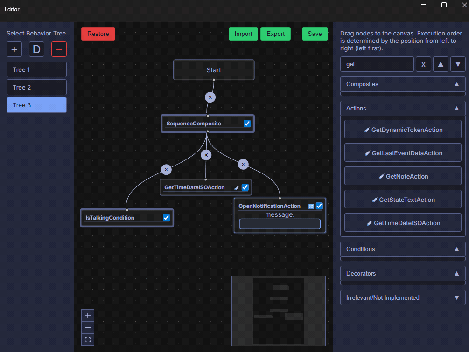Clear the search with the x icon
This screenshot has width=469, height=352.
coord(423,64)
